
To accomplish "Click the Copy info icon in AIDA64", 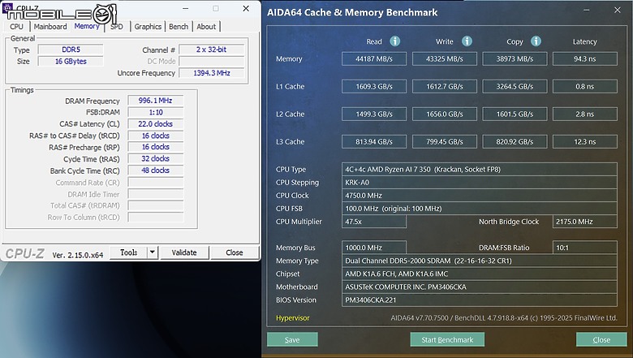I will click(x=536, y=41).
